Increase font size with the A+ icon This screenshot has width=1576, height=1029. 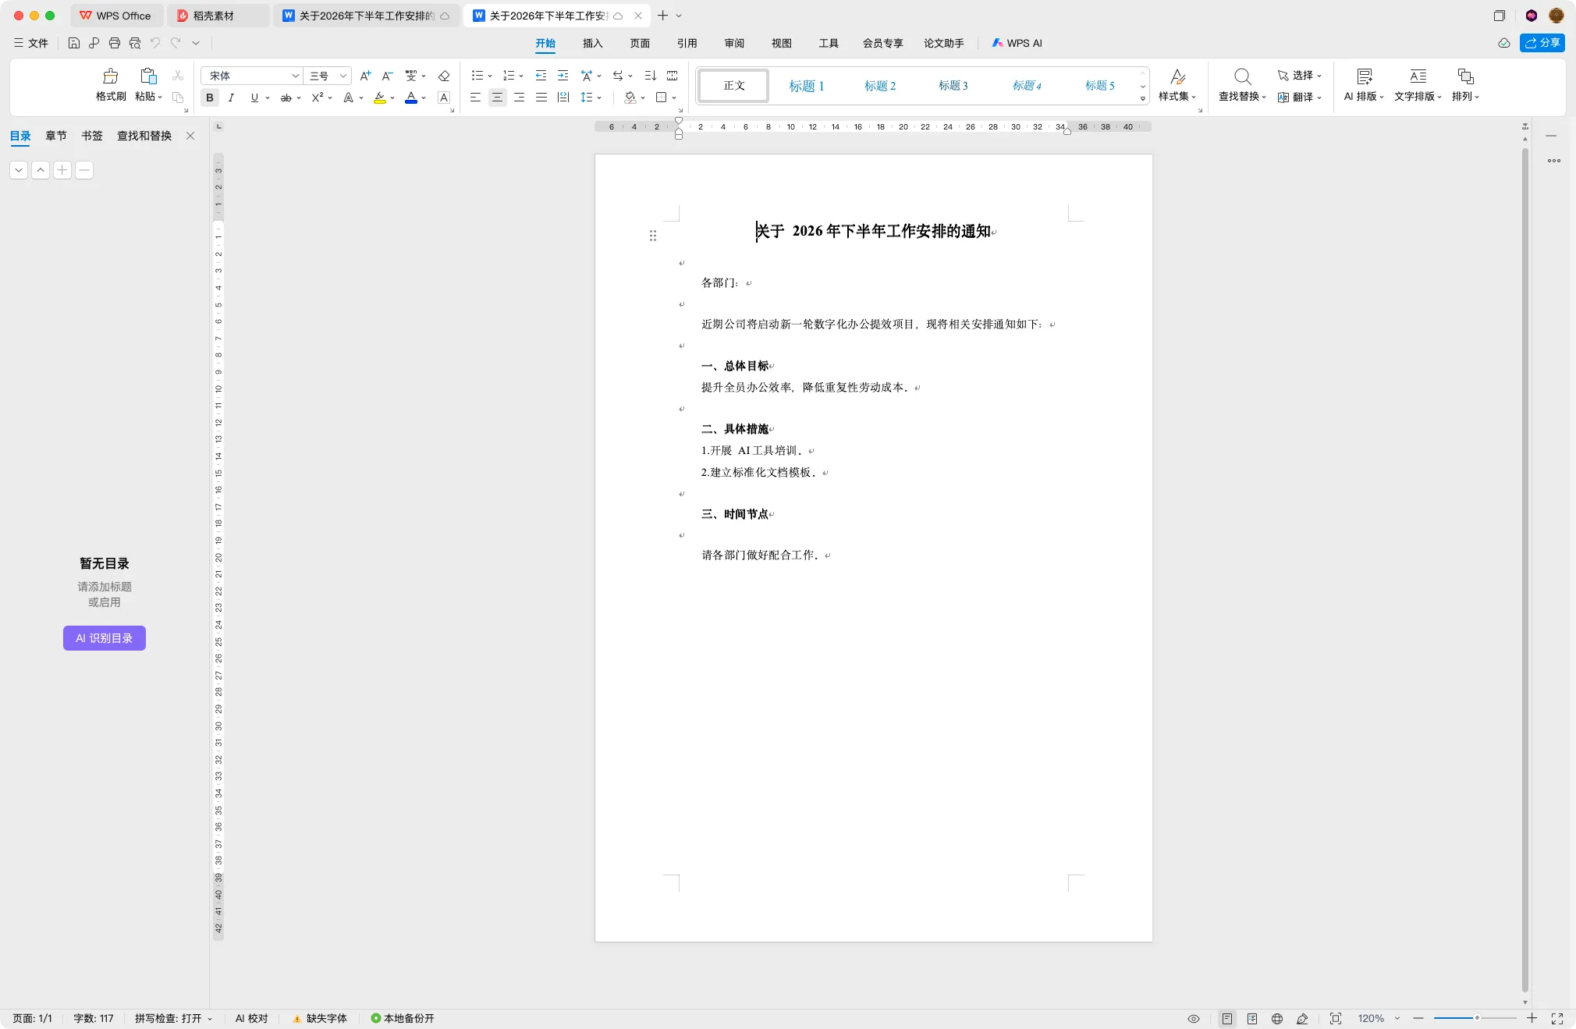coord(365,76)
